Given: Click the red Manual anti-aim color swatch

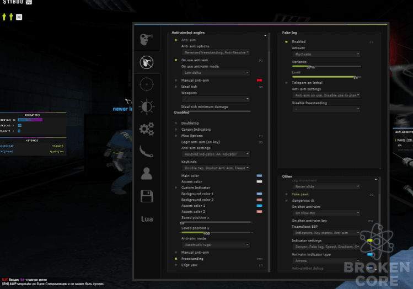Looking at the screenshot, I should coord(260,81).
